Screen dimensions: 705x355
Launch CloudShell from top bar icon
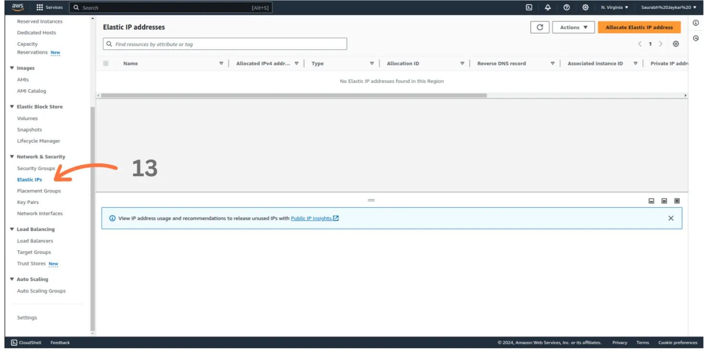529,8
